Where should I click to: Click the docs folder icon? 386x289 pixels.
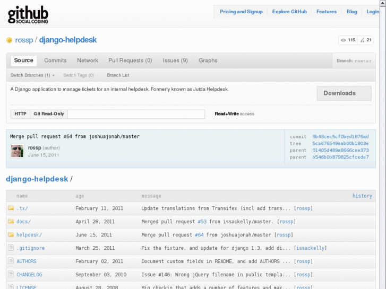click(x=11, y=221)
